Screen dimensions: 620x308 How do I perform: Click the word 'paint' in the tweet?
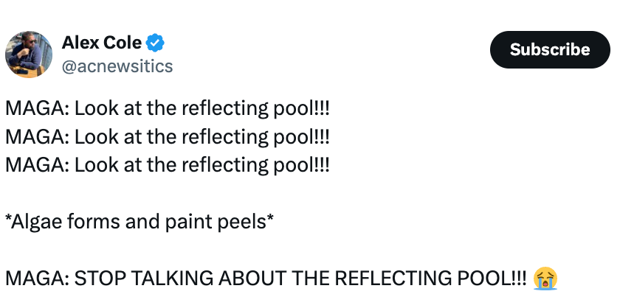click(x=187, y=222)
